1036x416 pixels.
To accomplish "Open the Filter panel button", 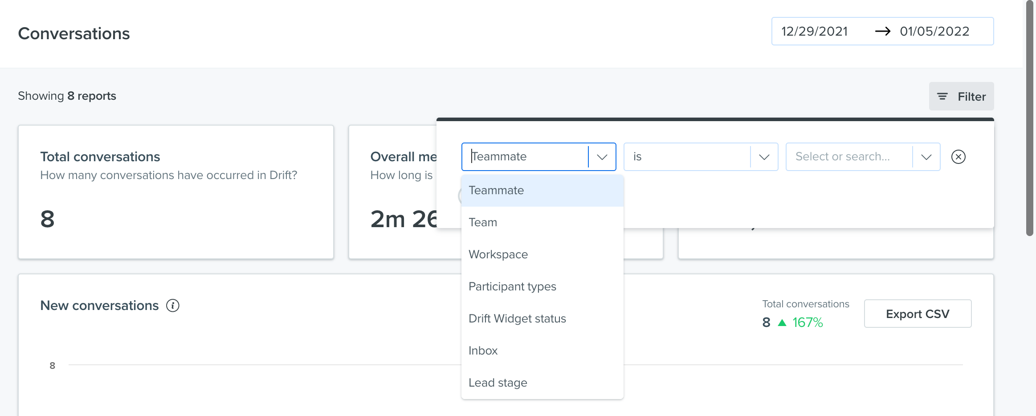I will 961,96.
